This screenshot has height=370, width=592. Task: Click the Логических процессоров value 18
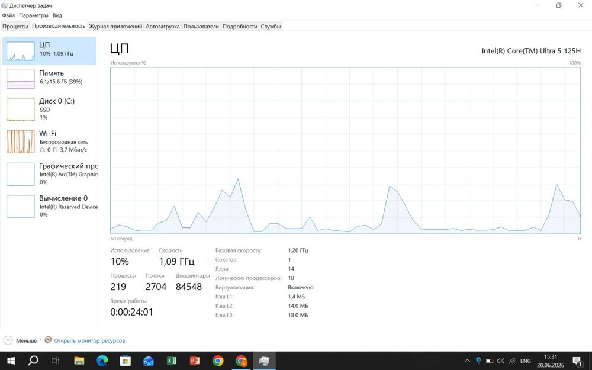291,278
